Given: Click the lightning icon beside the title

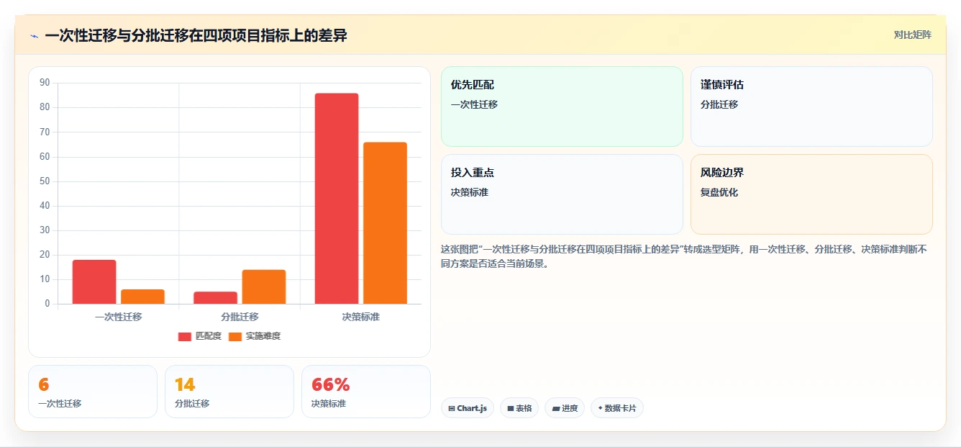Looking at the screenshot, I should coord(35,35).
